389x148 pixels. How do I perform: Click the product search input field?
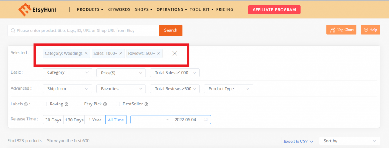pos(83,30)
